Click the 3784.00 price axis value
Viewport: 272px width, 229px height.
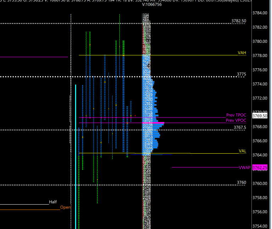pyautogui.click(x=260, y=13)
